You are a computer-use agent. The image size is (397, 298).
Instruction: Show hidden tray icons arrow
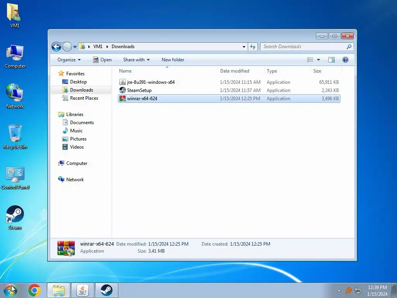[x=339, y=291]
